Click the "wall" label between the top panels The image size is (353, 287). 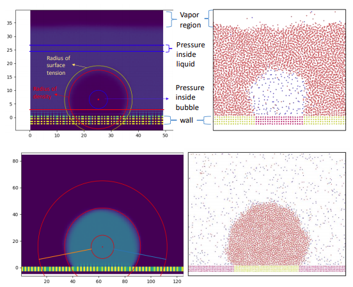point(186,120)
